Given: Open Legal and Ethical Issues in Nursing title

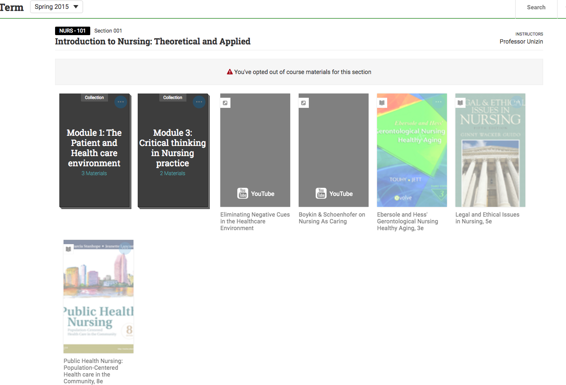Looking at the screenshot, I should (487, 218).
